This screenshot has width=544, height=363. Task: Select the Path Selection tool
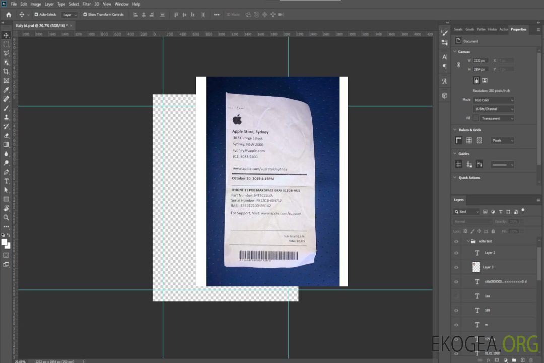[x=6, y=190]
